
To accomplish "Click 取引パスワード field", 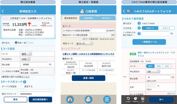I will (35, 94).
